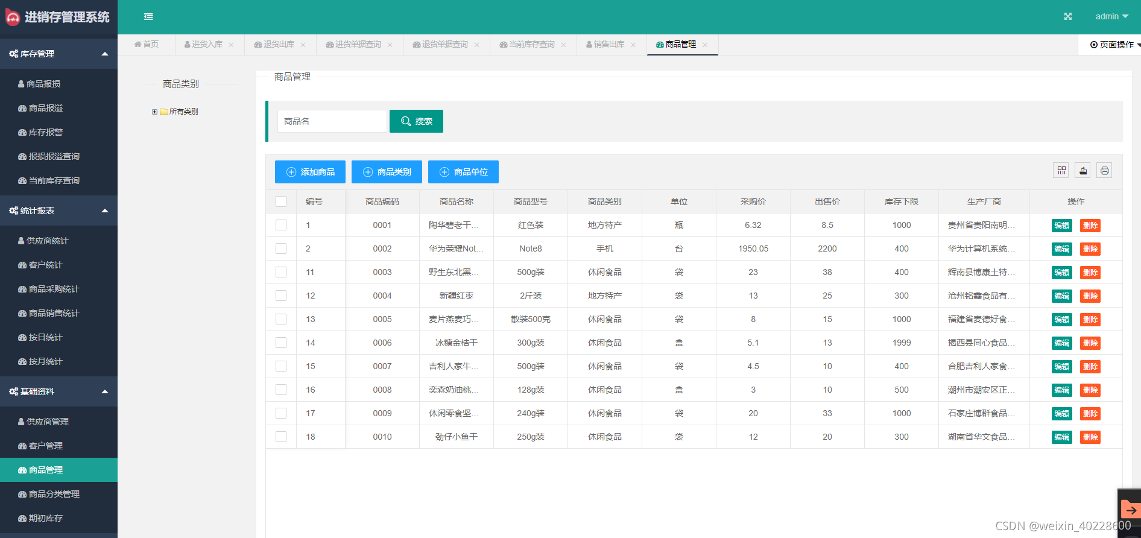Click 编辑 for 新疆红枣 row
The image size is (1141, 538).
[1061, 296]
